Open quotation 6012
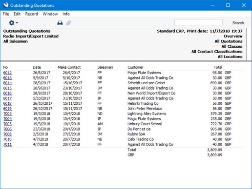This screenshot has height=189, width=252. (7, 73)
